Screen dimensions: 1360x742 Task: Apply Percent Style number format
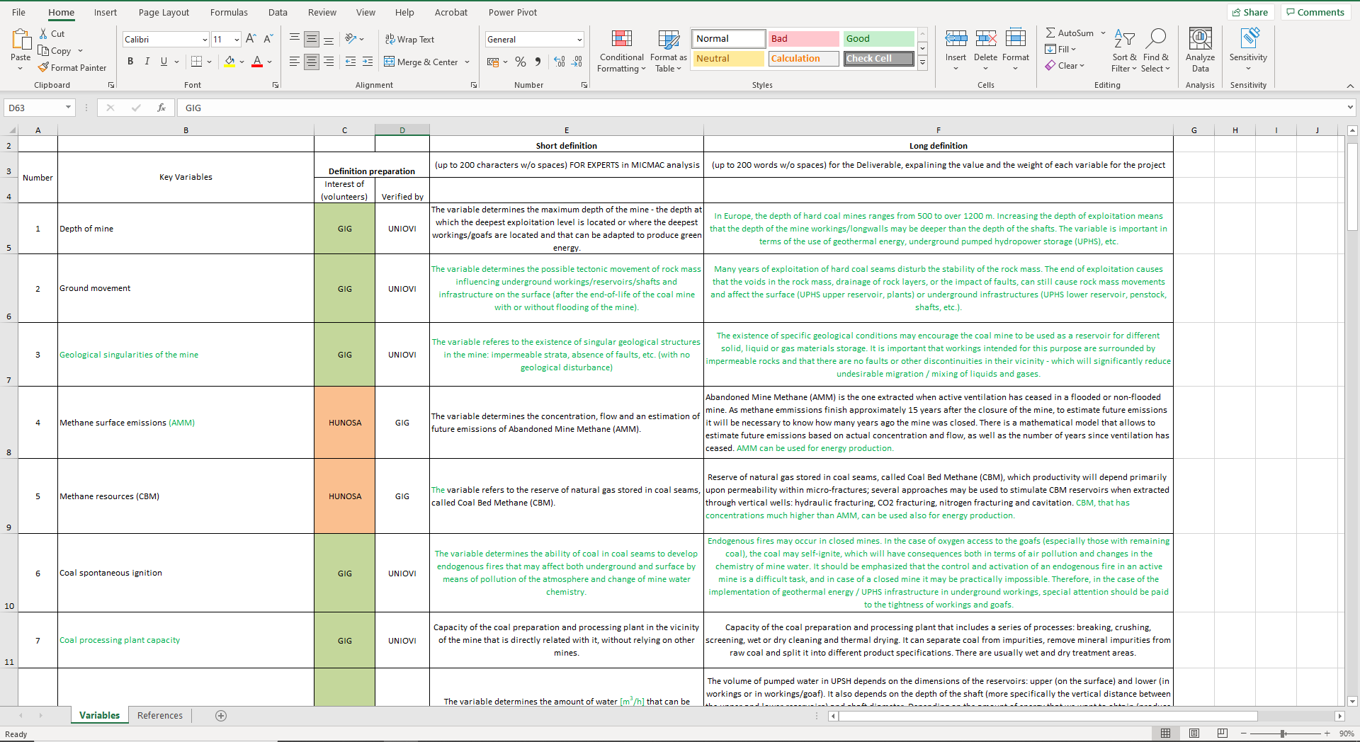click(521, 62)
